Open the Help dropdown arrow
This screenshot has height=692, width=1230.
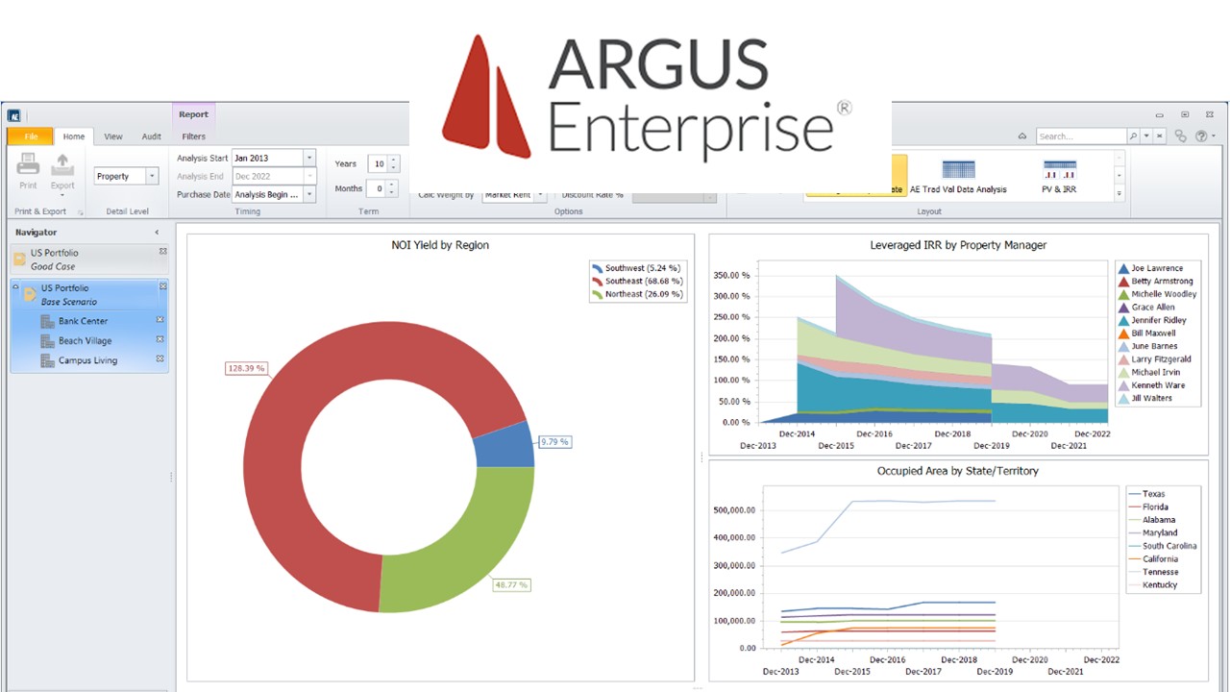[1213, 136]
